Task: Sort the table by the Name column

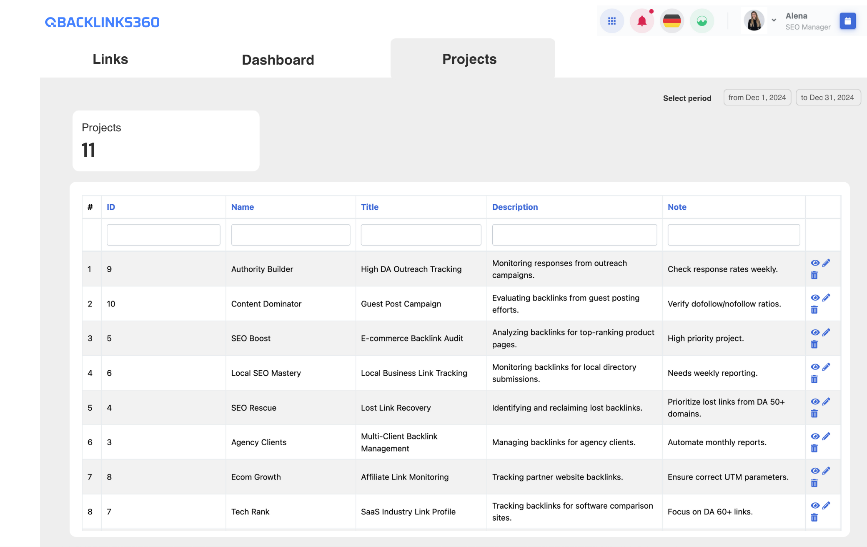Action: click(242, 207)
